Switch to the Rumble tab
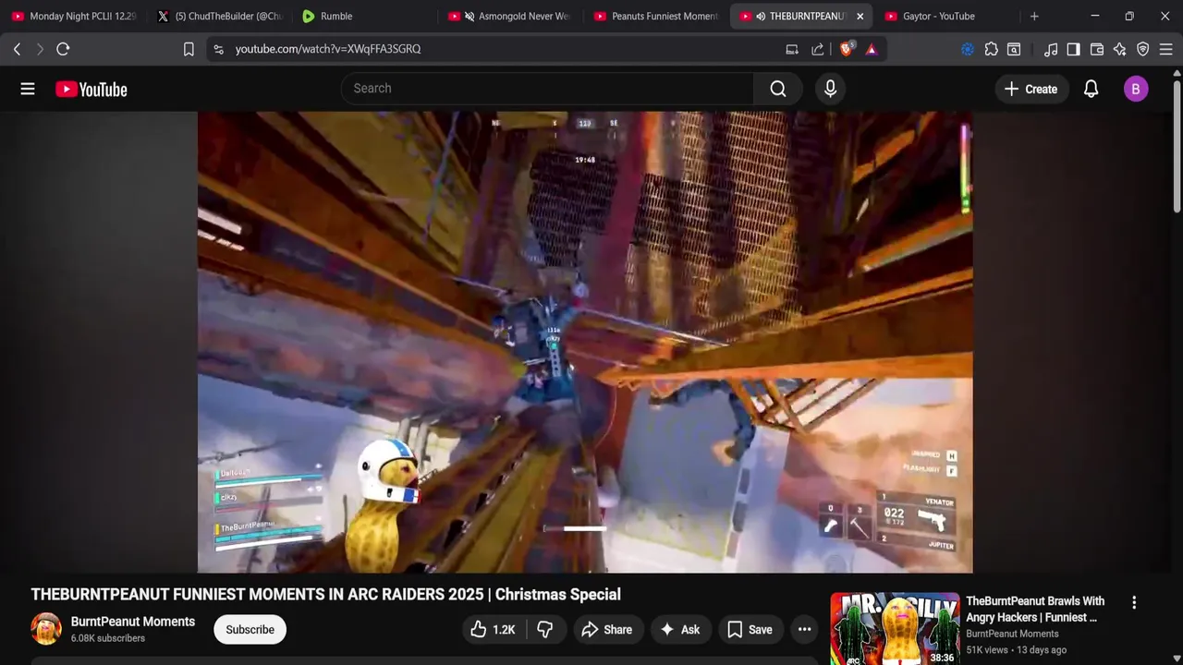 click(x=365, y=16)
